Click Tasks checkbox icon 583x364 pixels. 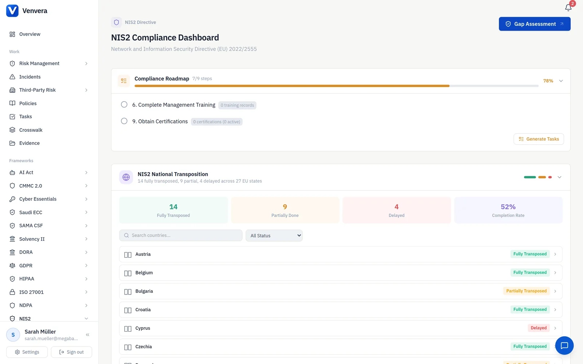(x=12, y=116)
